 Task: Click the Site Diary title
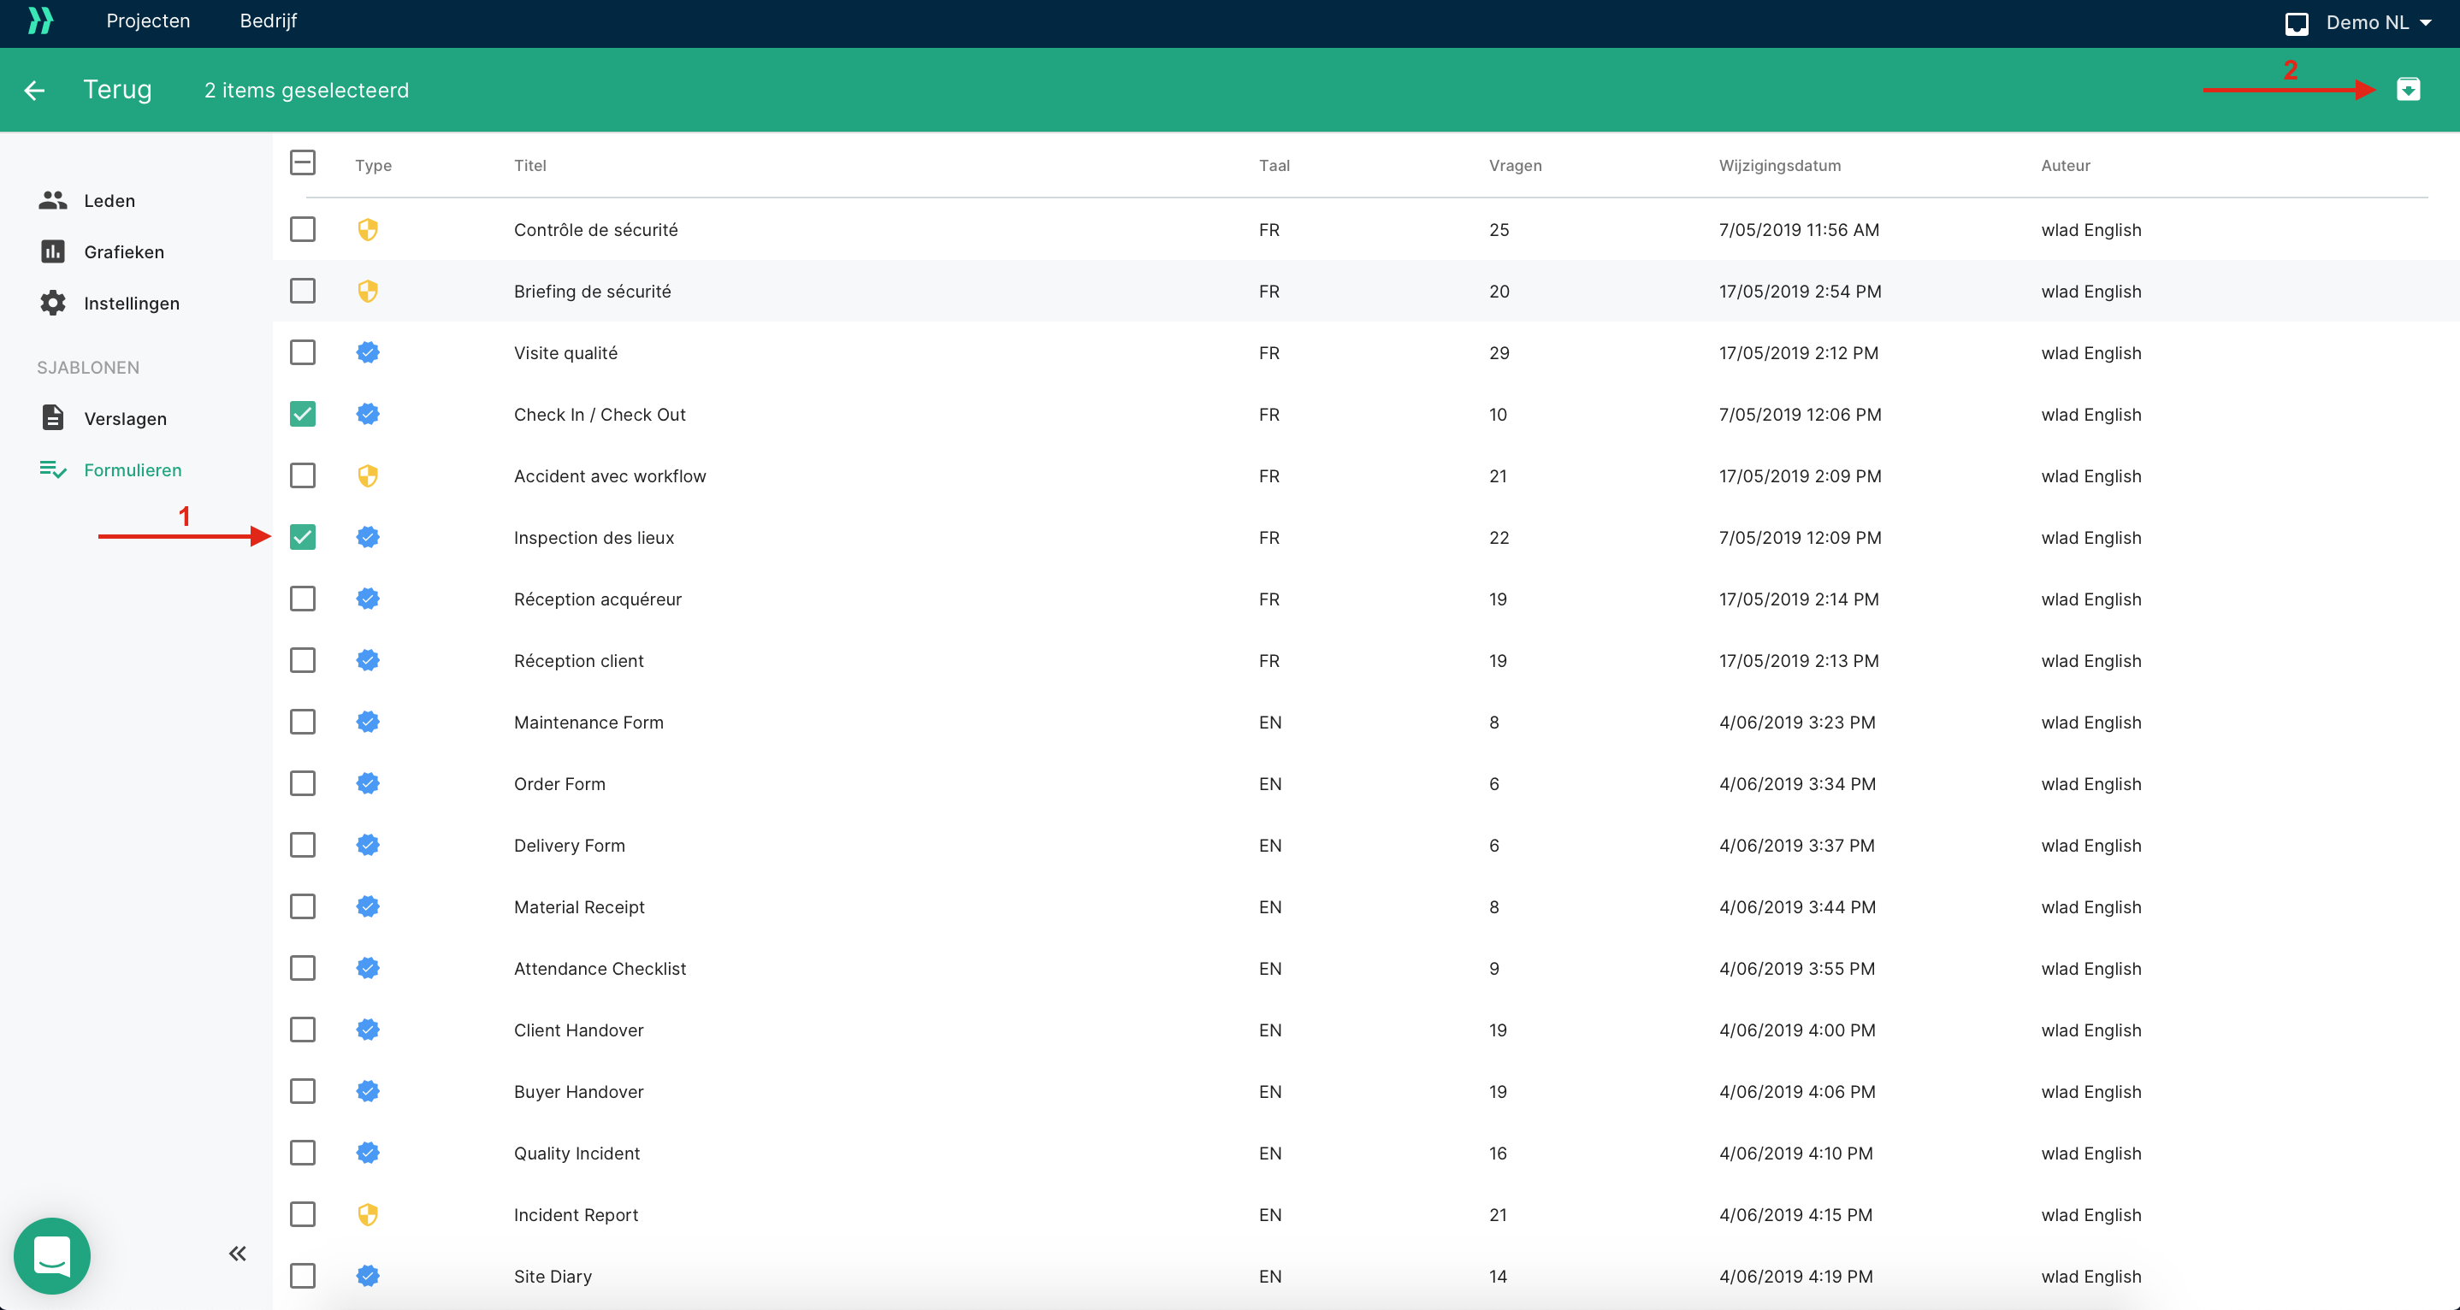pos(553,1277)
